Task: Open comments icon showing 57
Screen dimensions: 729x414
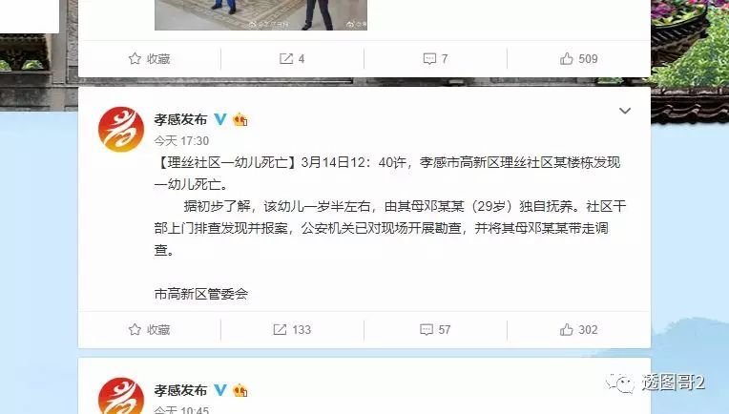Action: coord(426,329)
